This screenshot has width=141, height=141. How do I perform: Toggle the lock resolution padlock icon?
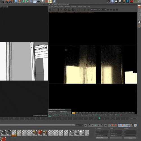point(69,10)
